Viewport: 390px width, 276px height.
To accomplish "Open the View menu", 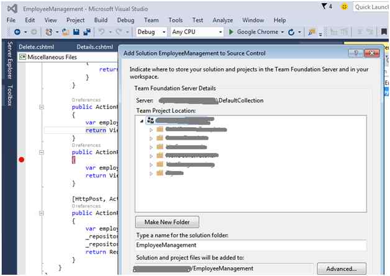I will click(51, 20).
